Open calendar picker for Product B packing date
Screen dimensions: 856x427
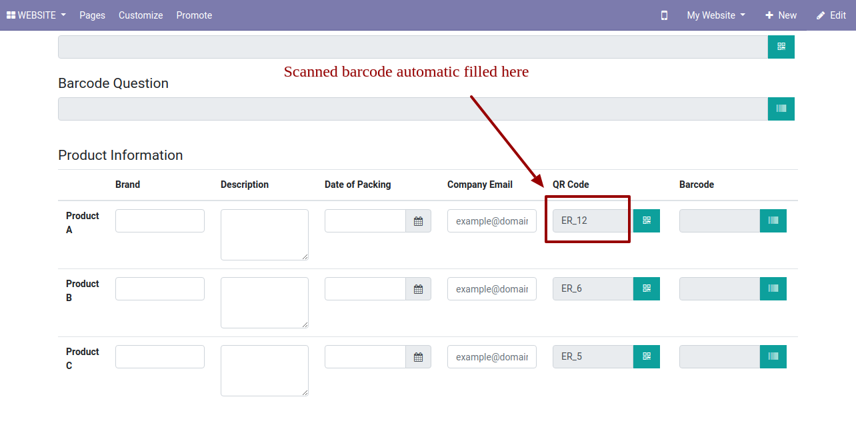click(x=418, y=289)
